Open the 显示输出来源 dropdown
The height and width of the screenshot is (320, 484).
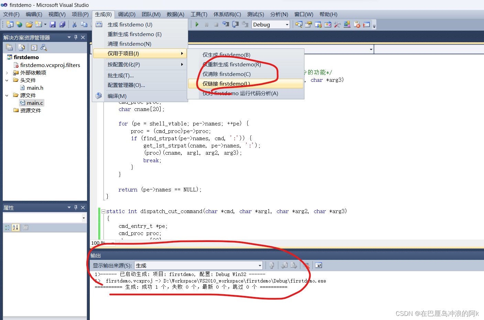198,265
